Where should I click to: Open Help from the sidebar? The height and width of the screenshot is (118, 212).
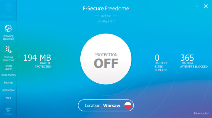[8, 98]
